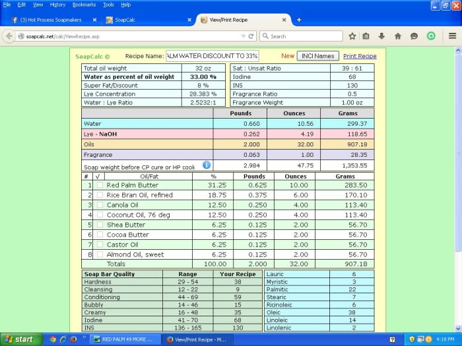Open the History menu
Viewport: 462px width, 346px height.
(x=58, y=5)
